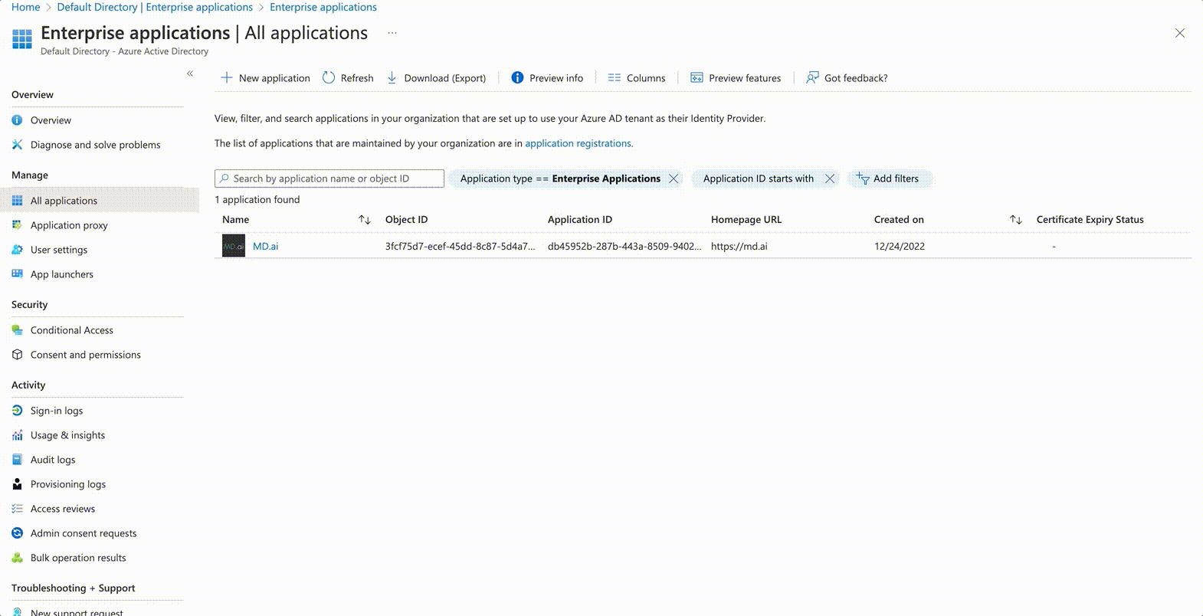Click the Application ID column header

580,220
